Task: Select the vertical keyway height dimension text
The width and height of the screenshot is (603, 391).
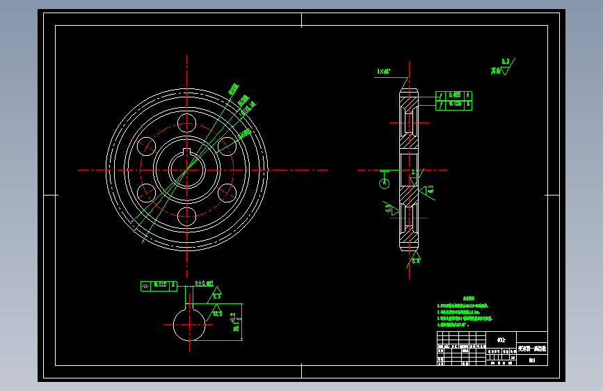Action: tap(236, 321)
